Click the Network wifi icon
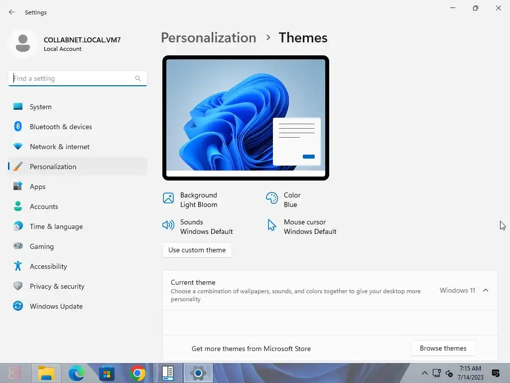Screen dimensions: 510x383 click(18, 146)
